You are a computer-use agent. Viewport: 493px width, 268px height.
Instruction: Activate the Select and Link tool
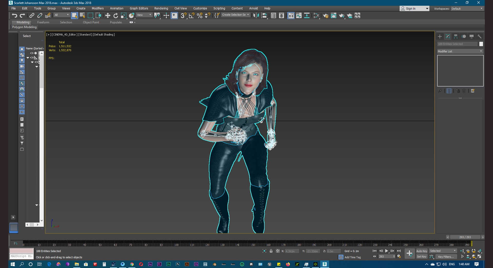click(x=32, y=16)
